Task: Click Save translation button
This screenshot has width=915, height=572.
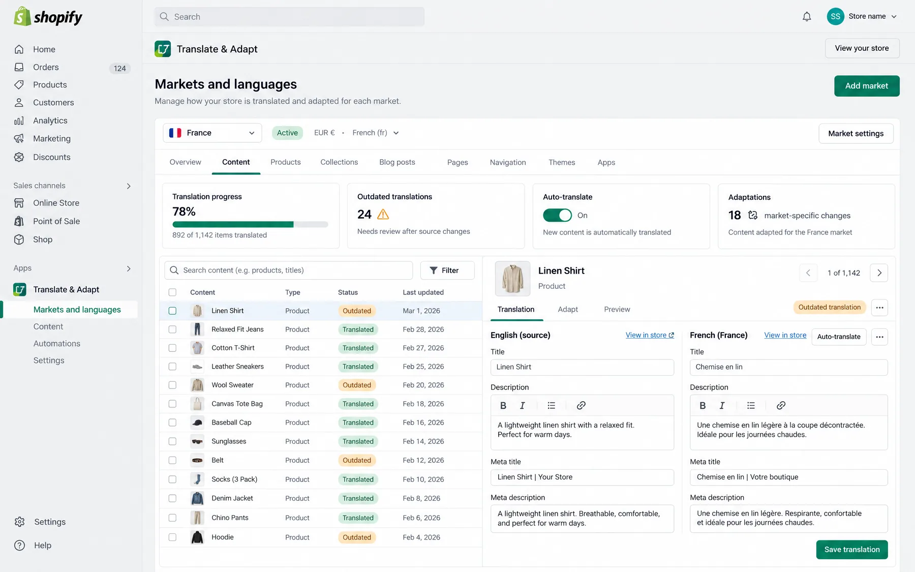Action: [x=852, y=550]
